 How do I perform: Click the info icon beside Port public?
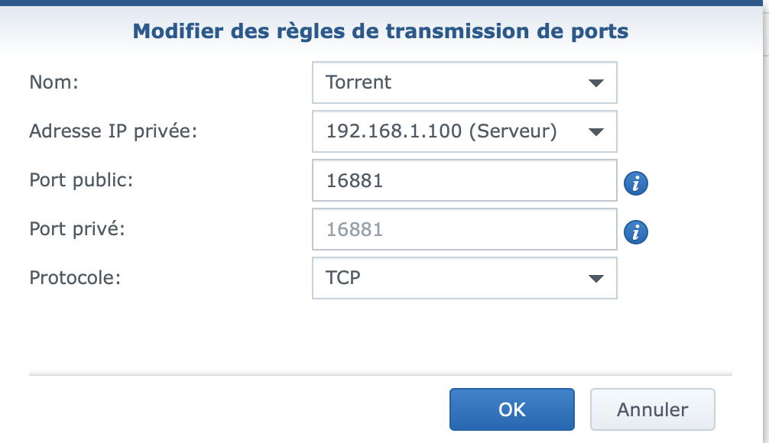[636, 183]
